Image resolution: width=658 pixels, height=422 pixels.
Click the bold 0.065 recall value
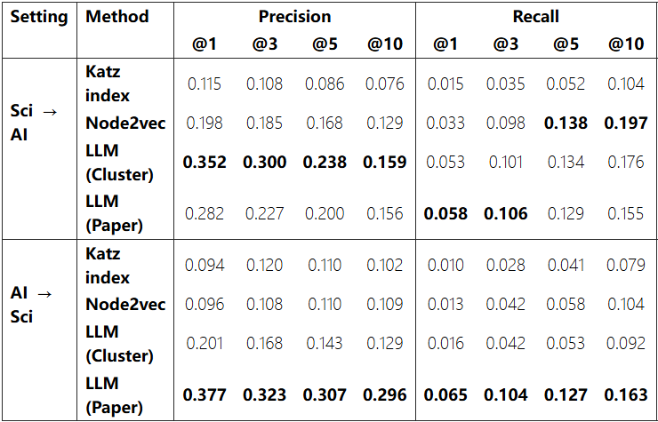pyautogui.click(x=445, y=394)
